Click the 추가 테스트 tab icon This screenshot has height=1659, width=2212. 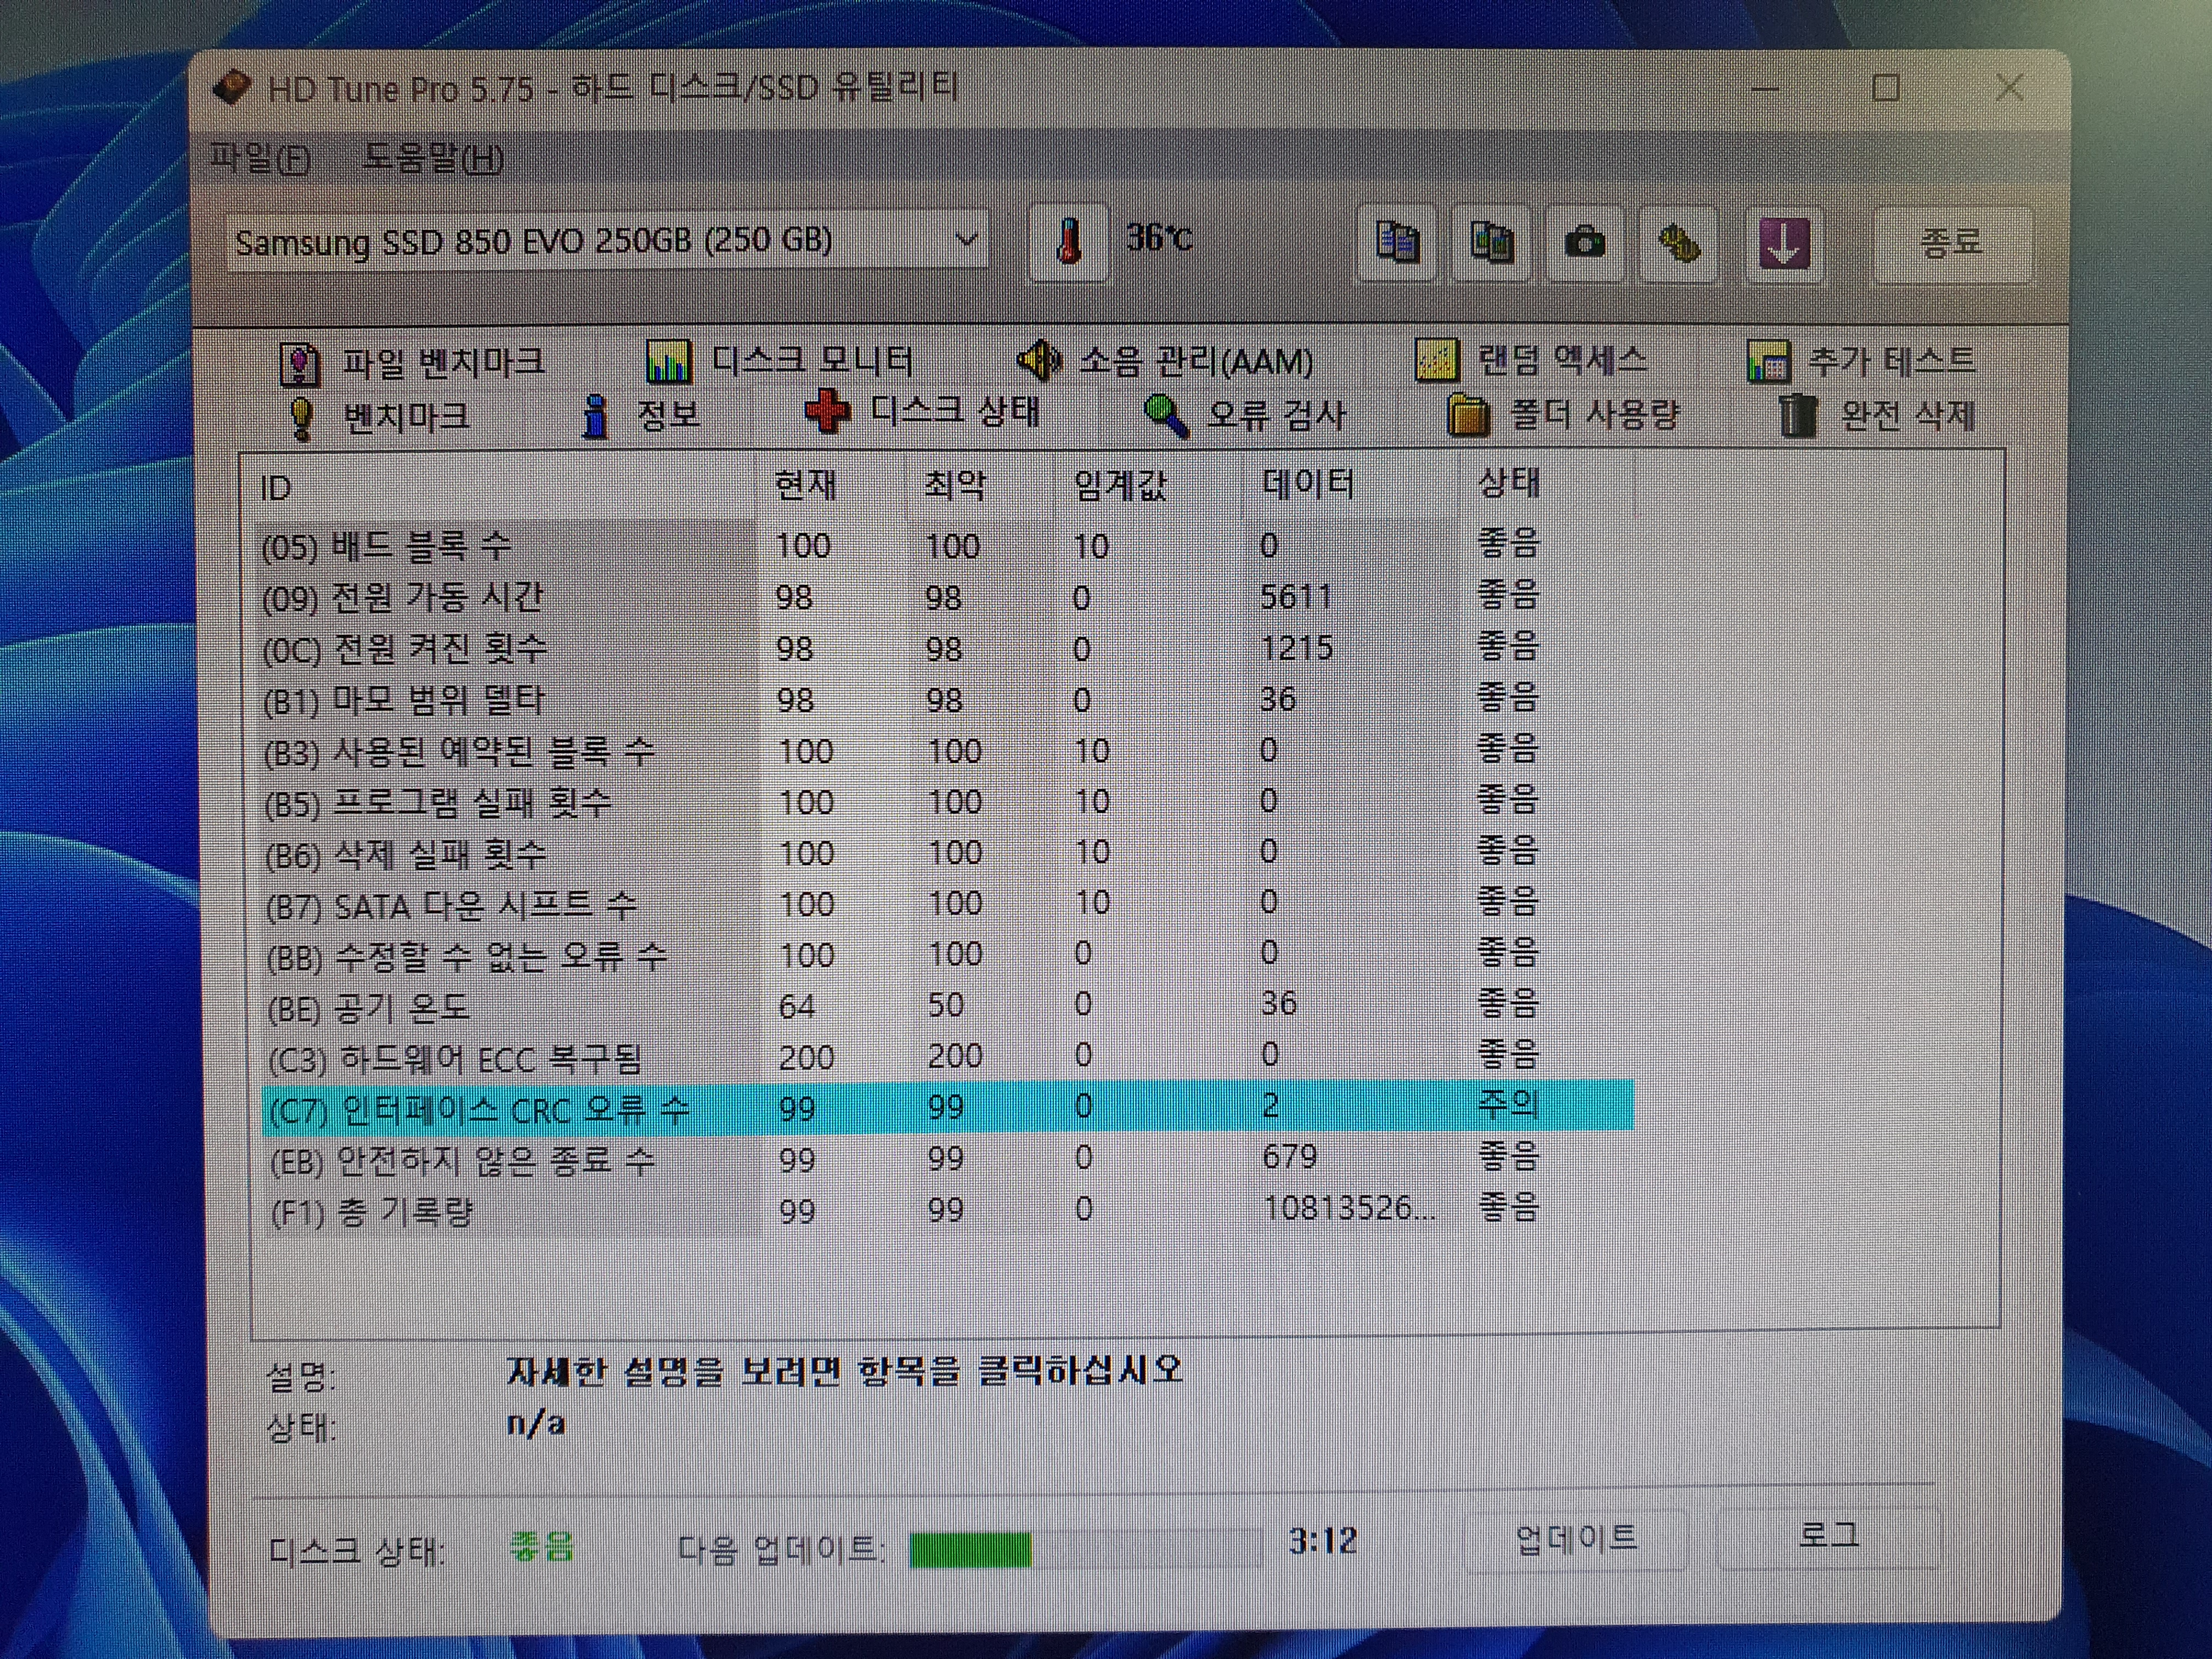click(x=1768, y=361)
